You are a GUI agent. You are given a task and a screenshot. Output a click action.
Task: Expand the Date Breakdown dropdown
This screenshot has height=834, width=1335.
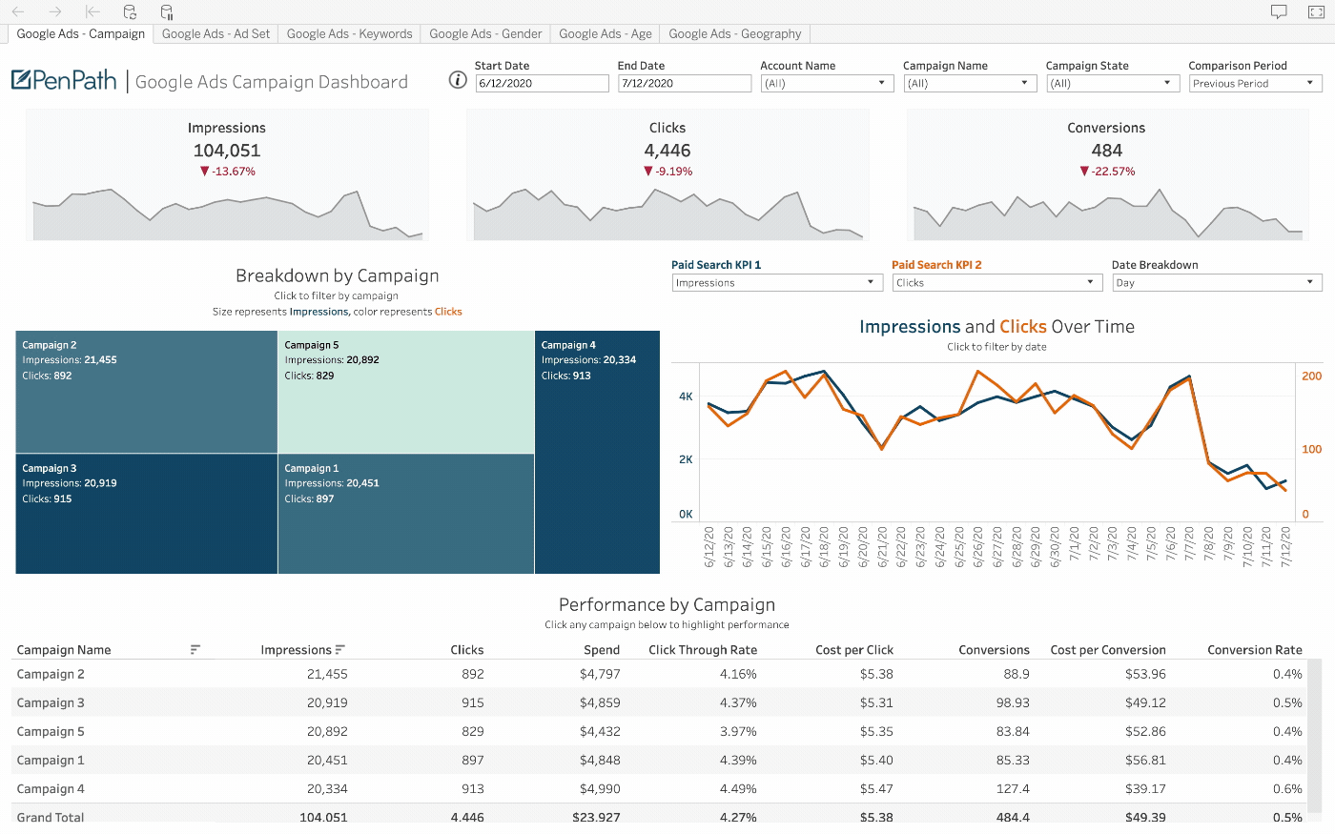tap(1217, 283)
